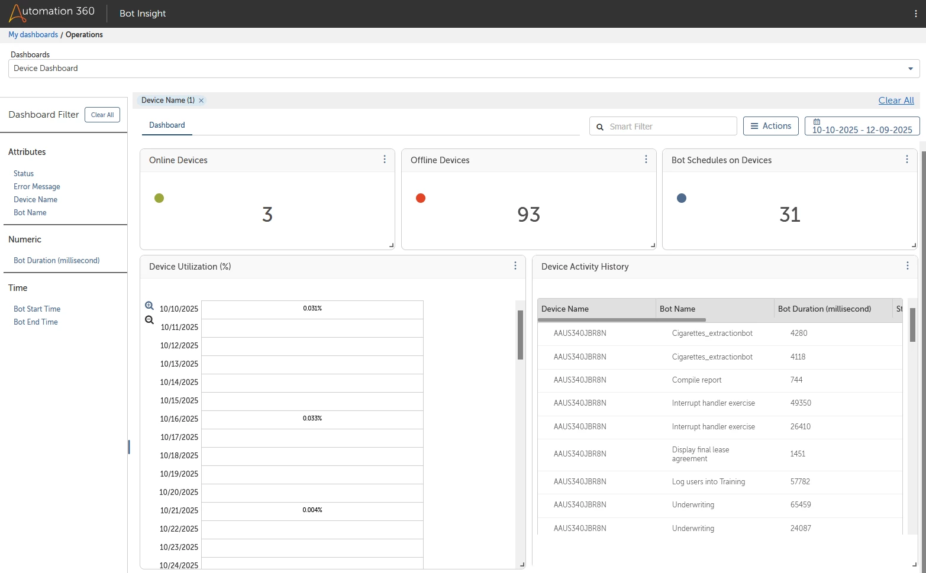Remove the Device Name (1) filter chip
The width and height of the screenshot is (926, 573).
pos(201,101)
